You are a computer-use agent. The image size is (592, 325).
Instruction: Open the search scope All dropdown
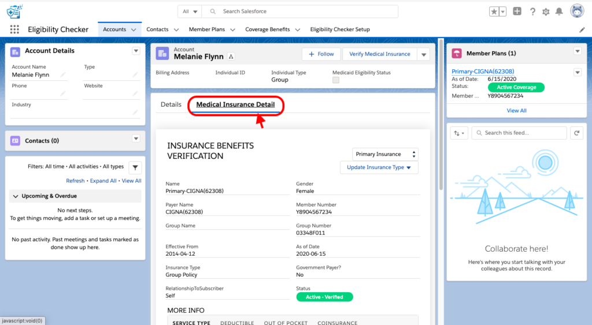(190, 12)
